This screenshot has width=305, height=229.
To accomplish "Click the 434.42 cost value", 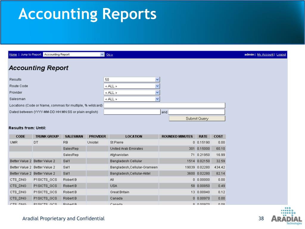I will tap(220, 167).
